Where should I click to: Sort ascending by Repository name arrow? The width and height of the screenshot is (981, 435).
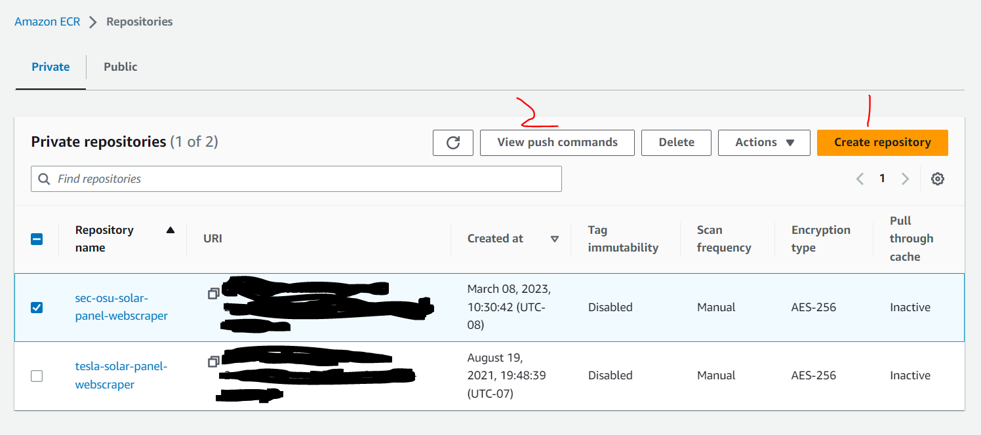click(x=170, y=230)
